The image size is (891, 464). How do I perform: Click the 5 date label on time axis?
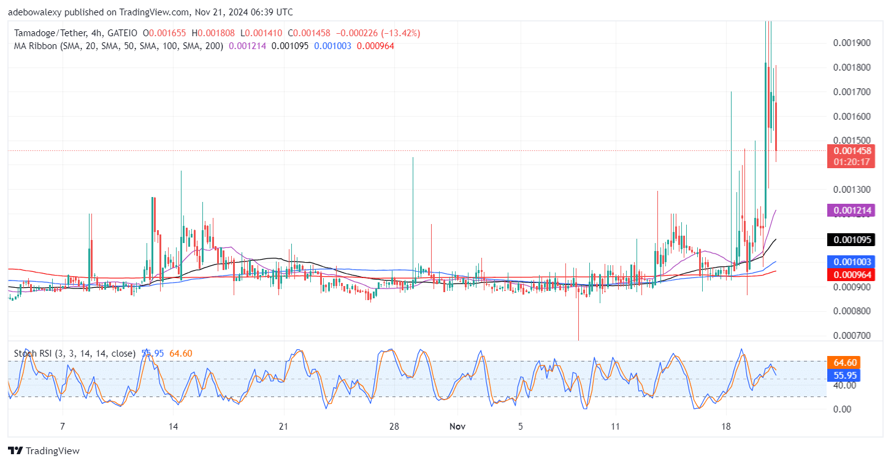(521, 426)
